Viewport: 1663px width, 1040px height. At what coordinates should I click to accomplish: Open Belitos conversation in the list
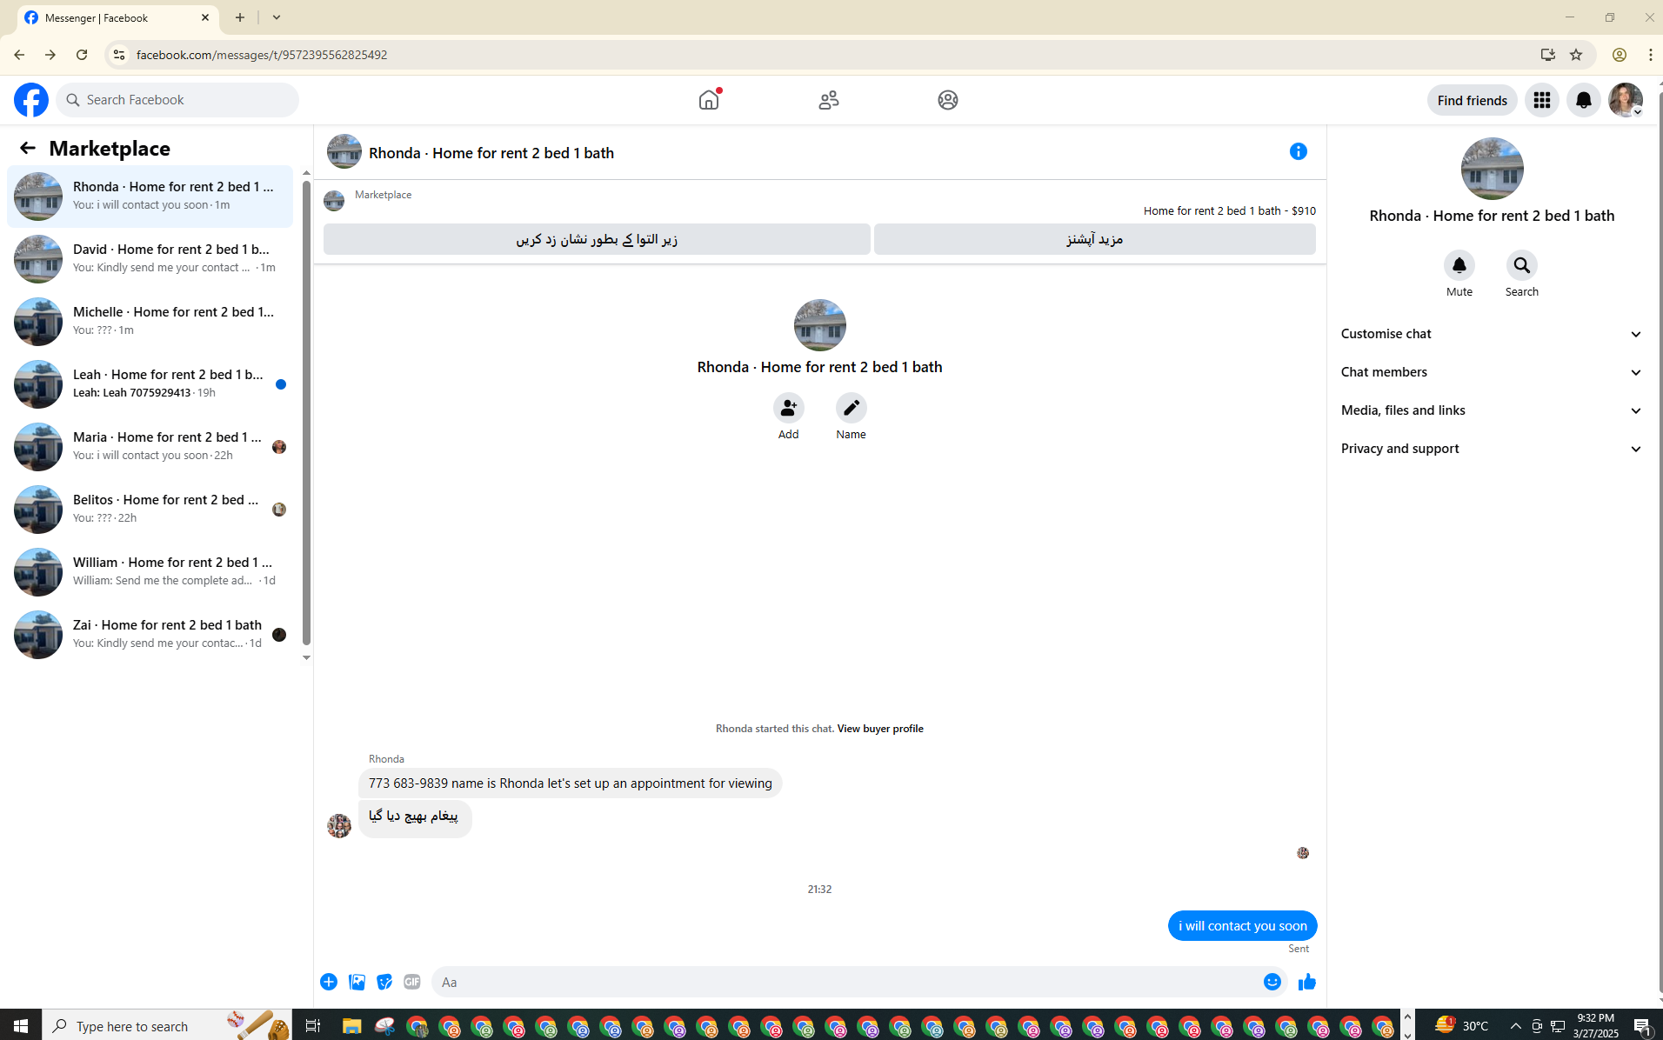tap(150, 510)
